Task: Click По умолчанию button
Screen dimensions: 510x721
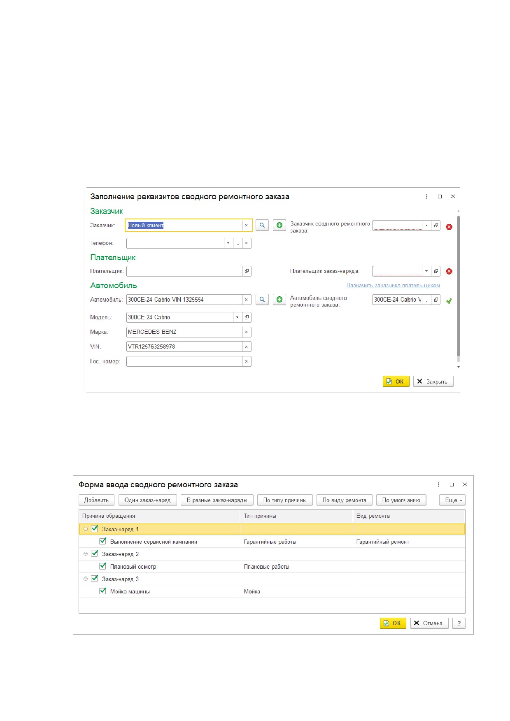Action: click(401, 500)
